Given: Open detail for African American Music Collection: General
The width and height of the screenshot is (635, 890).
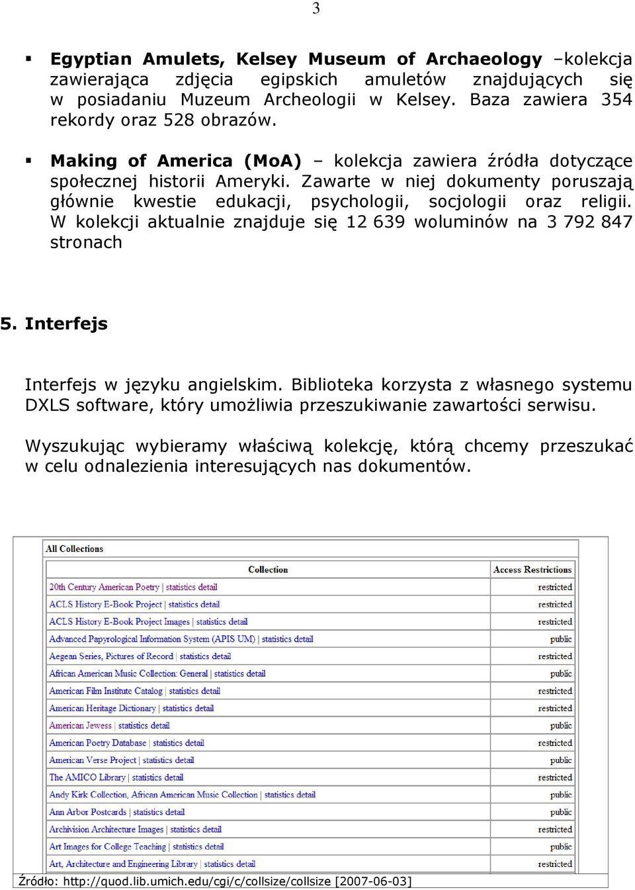Looking at the screenshot, I should [x=256, y=674].
